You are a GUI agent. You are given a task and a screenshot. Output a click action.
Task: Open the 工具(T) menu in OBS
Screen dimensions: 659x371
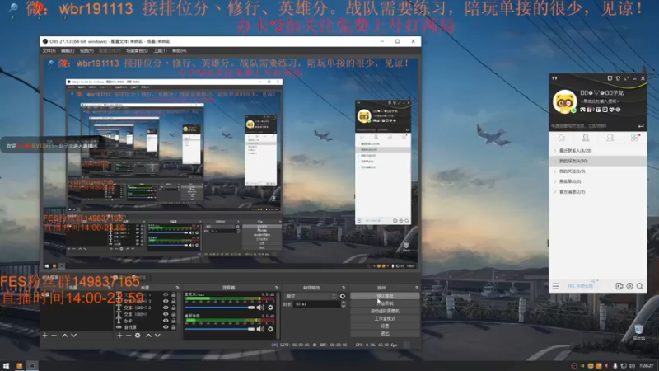[x=160, y=51]
